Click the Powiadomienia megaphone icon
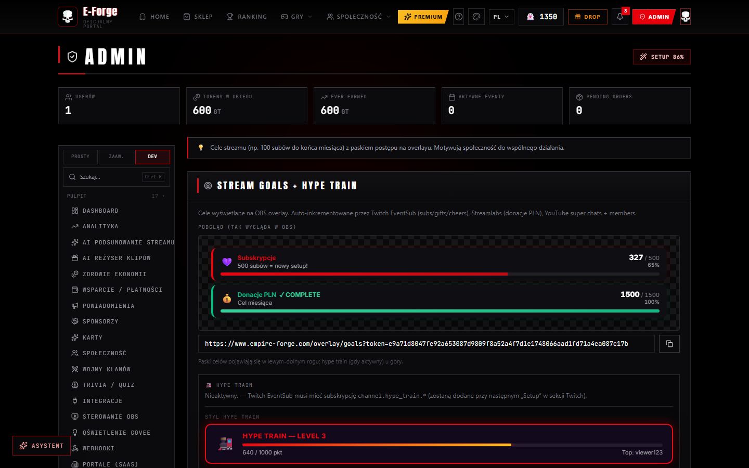 pyautogui.click(x=75, y=306)
